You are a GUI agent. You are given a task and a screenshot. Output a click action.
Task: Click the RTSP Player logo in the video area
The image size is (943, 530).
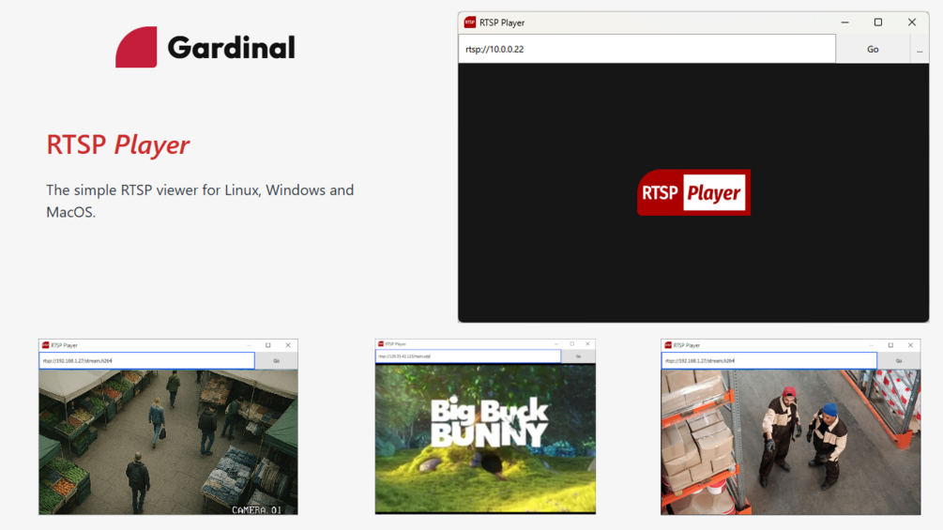[x=693, y=192]
